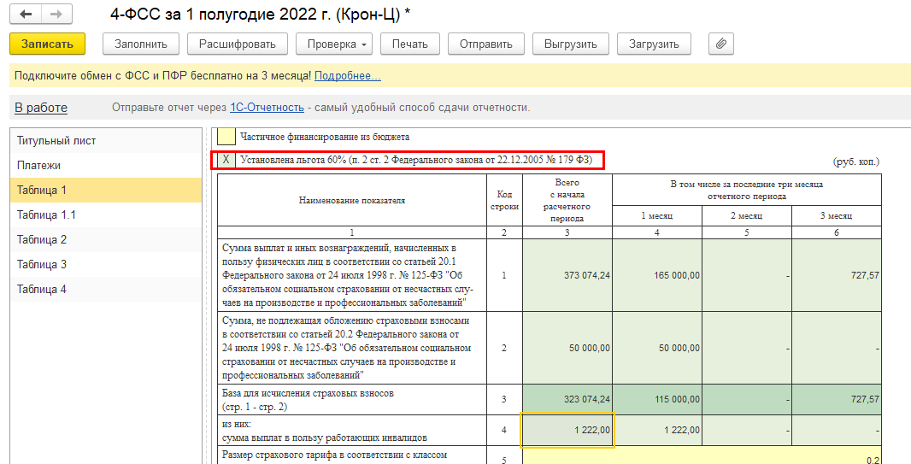
Task: Click the forward navigation arrow
Action: (x=56, y=15)
